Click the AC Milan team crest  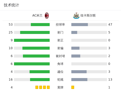(47, 15)
